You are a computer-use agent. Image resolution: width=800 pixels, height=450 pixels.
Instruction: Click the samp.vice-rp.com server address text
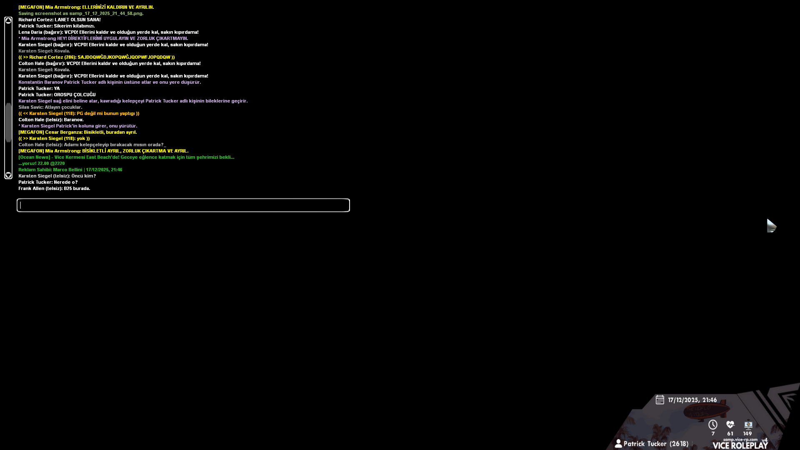(740, 440)
